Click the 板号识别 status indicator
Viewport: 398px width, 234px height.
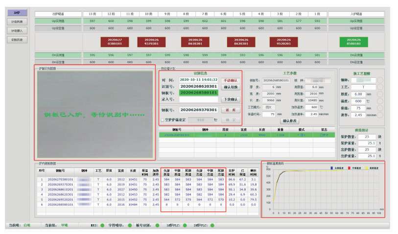157,226
